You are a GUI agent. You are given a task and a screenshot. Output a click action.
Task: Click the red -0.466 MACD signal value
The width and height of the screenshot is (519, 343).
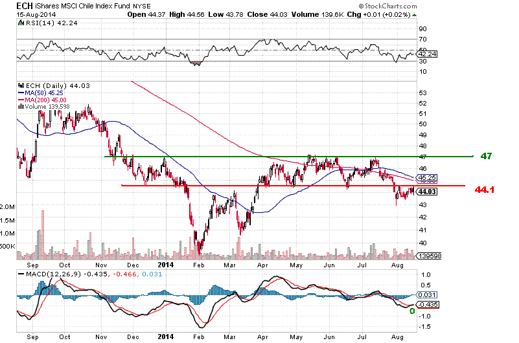click(x=126, y=274)
